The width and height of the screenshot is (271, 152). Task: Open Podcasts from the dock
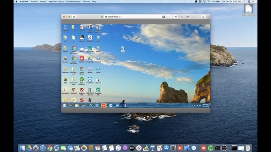125,148
